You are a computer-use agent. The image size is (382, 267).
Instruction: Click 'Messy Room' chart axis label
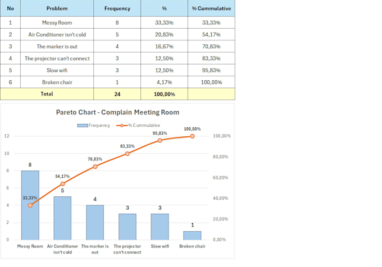[30, 246]
